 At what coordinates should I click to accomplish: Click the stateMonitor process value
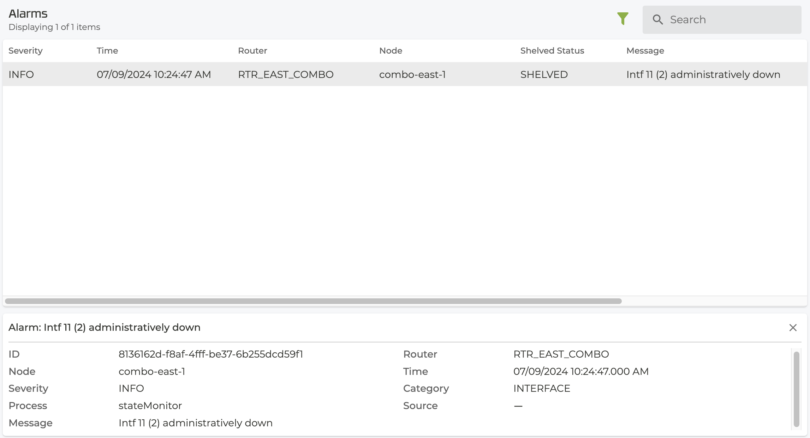[150, 406]
